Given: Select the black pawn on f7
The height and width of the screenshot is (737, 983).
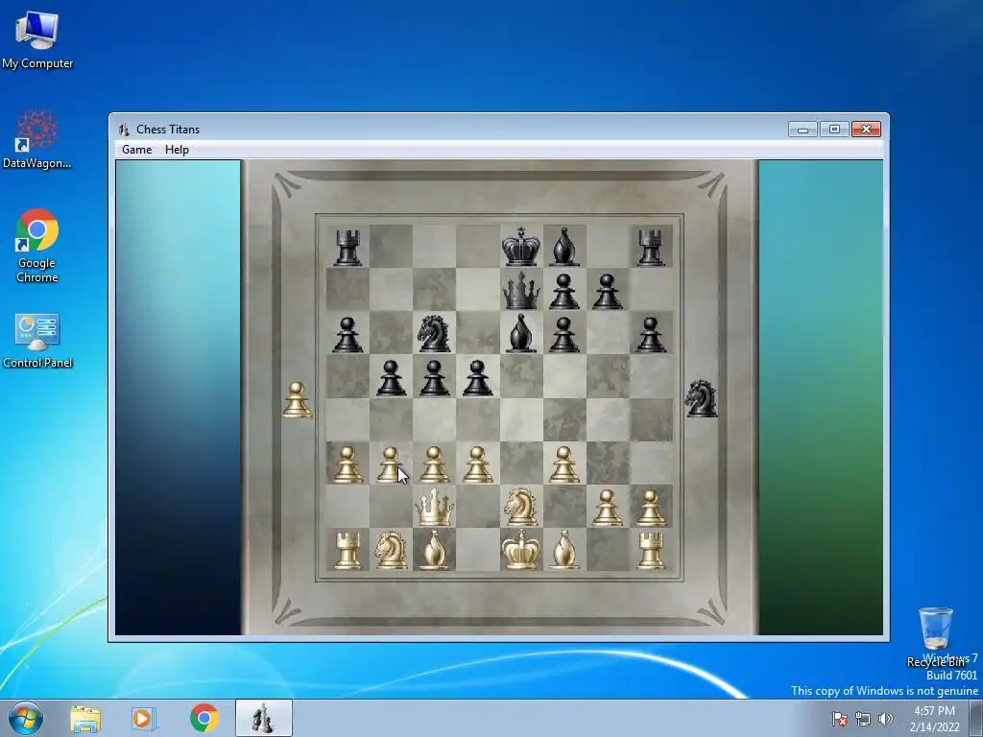Looking at the screenshot, I should 564,292.
